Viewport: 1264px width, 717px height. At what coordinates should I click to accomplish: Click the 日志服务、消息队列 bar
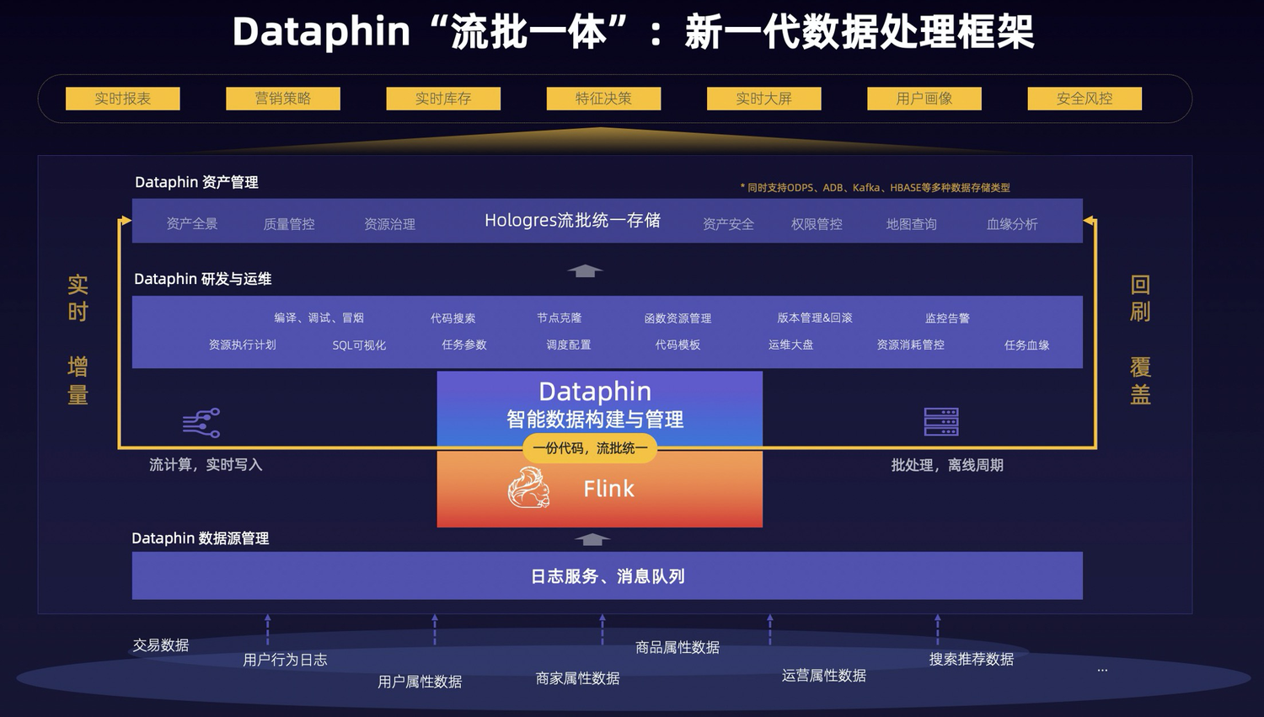608,576
